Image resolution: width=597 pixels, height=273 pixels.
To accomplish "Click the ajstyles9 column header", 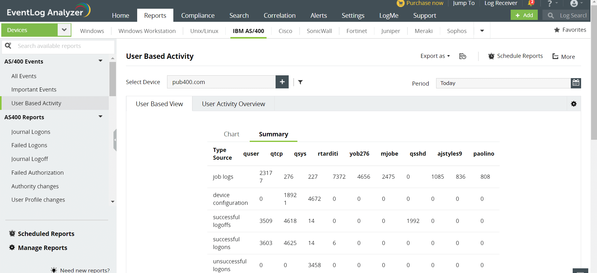I will [450, 153].
